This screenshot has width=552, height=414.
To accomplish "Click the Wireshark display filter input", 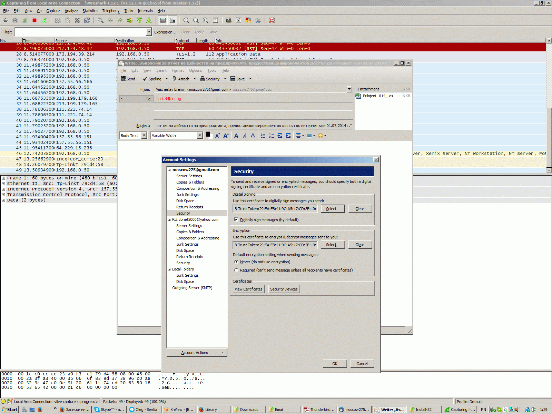I will point(81,32).
